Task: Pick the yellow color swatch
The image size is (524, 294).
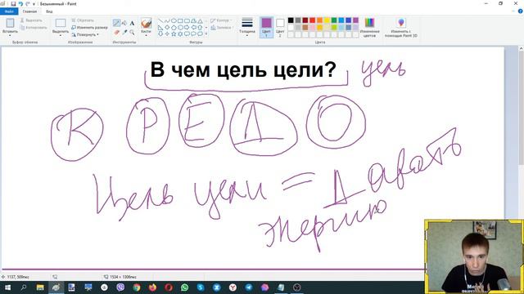Action: click(x=327, y=20)
